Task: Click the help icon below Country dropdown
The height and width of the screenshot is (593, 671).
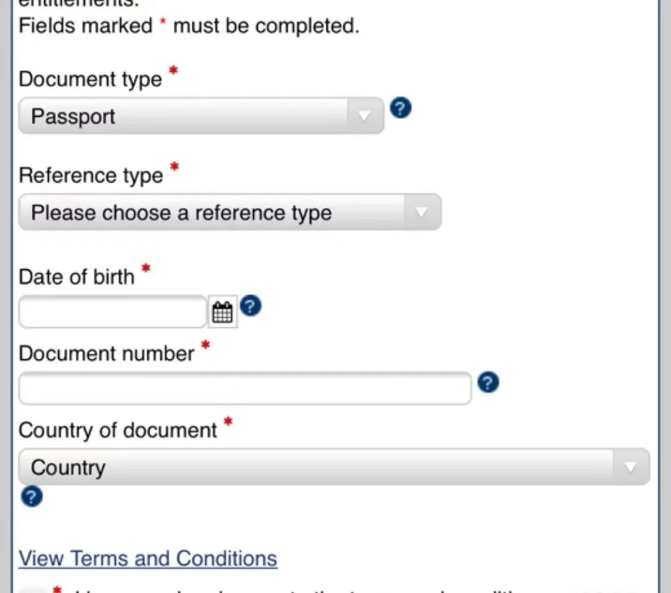Action: click(x=32, y=497)
